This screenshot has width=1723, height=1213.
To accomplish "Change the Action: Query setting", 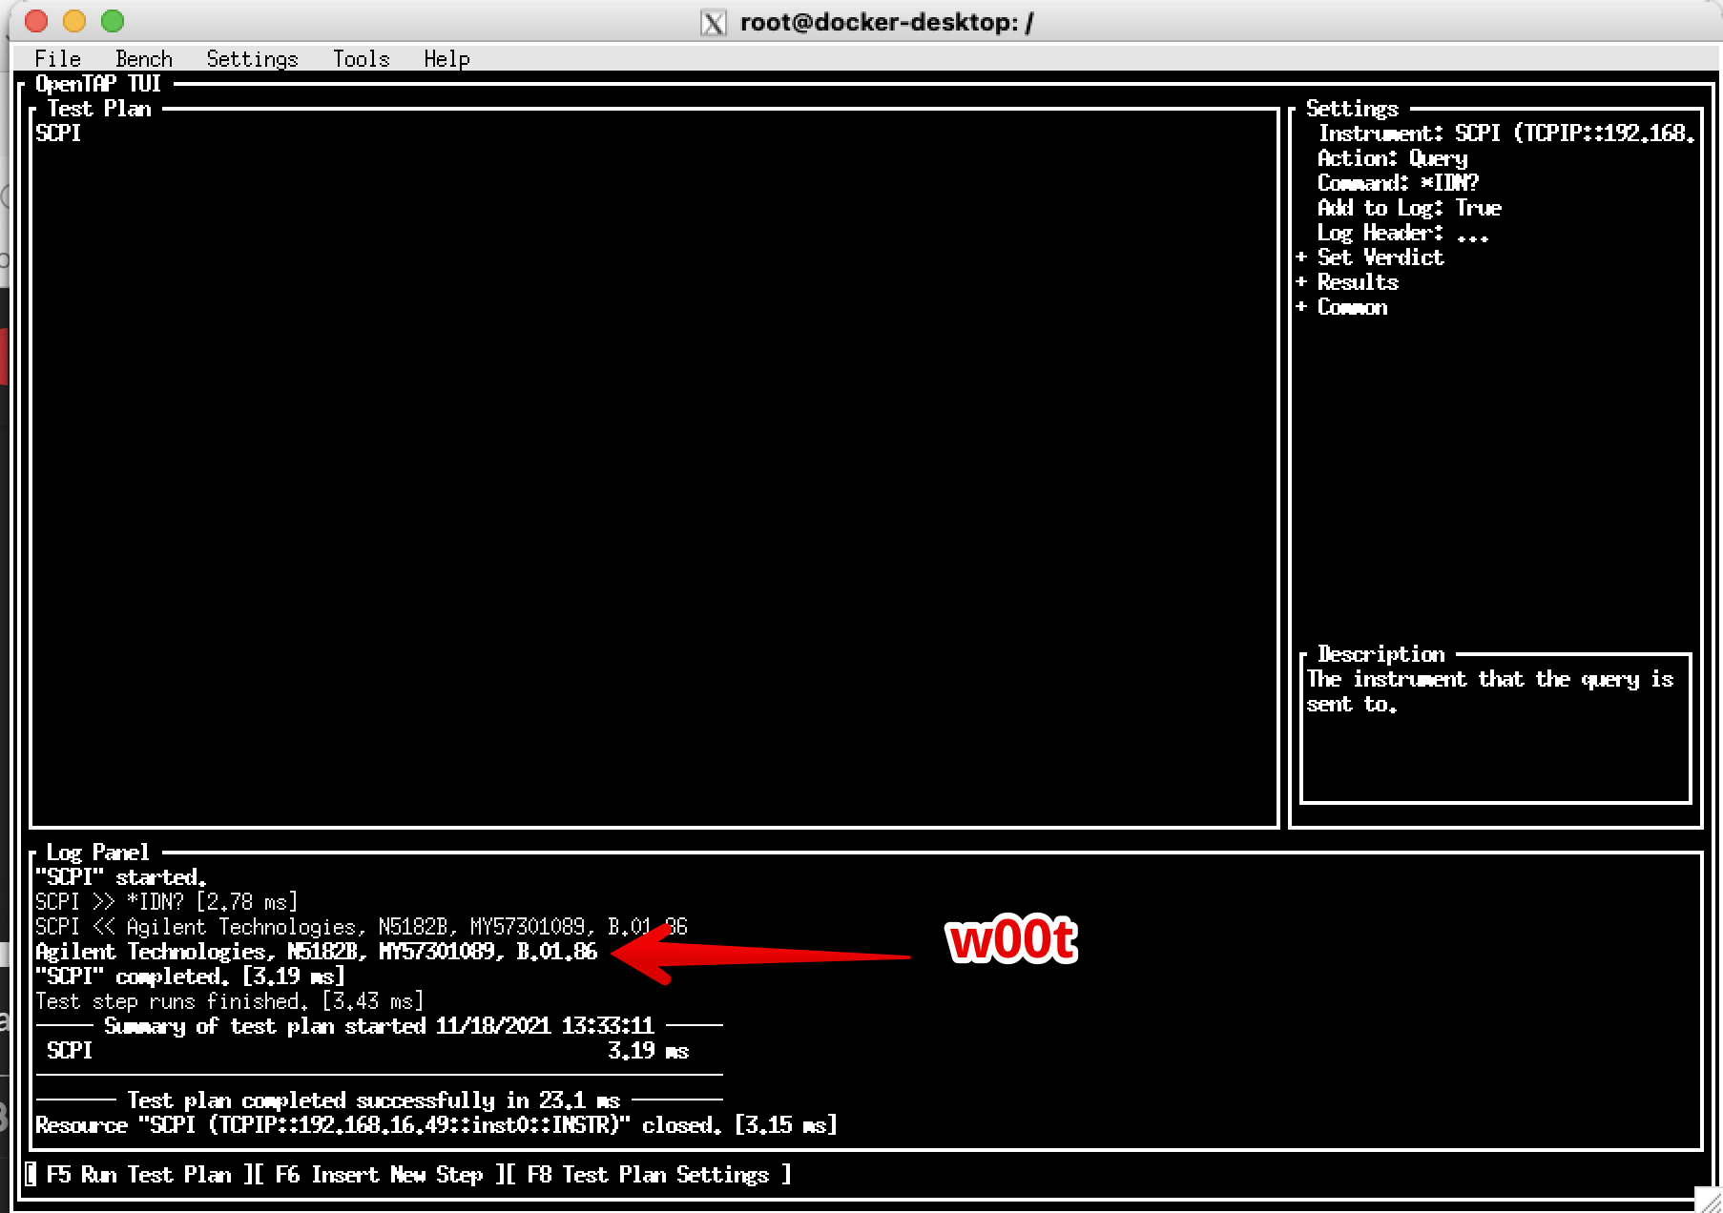I will [1393, 158].
